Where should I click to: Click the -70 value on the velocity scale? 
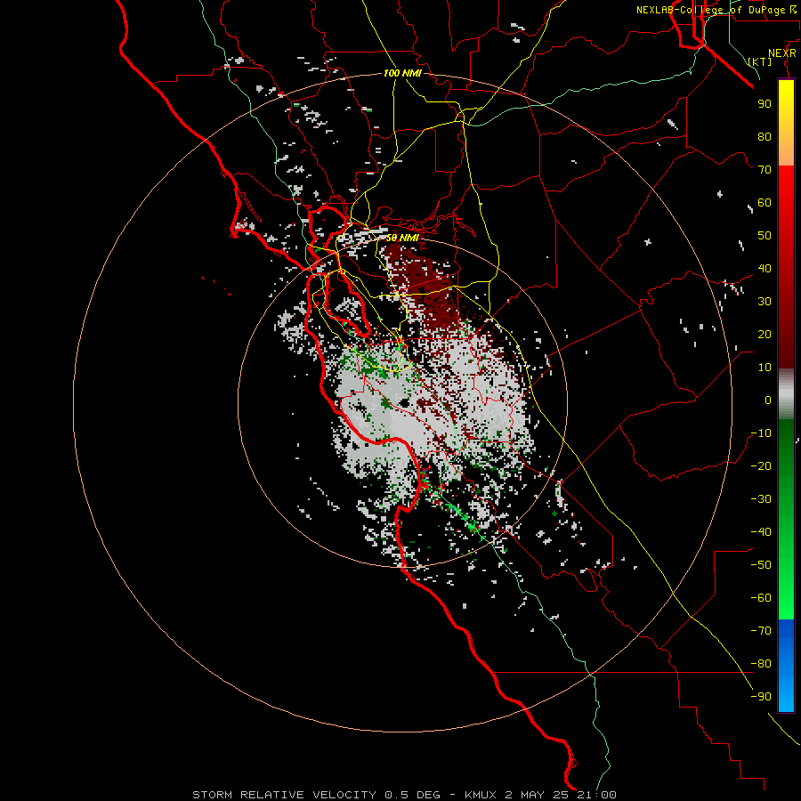pyautogui.click(x=761, y=631)
